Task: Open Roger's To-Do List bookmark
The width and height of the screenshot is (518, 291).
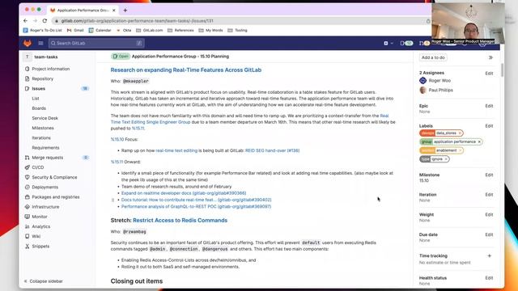Action: [x=42, y=30]
